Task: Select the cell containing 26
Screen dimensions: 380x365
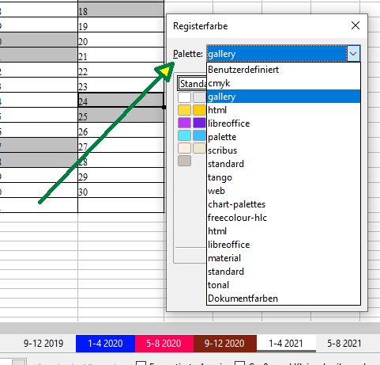Action: (x=121, y=130)
